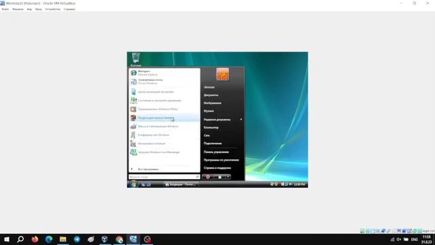Open VirtualBox Manager cube icon on taskbar
Screen dimensions: 435x245
coord(105,239)
